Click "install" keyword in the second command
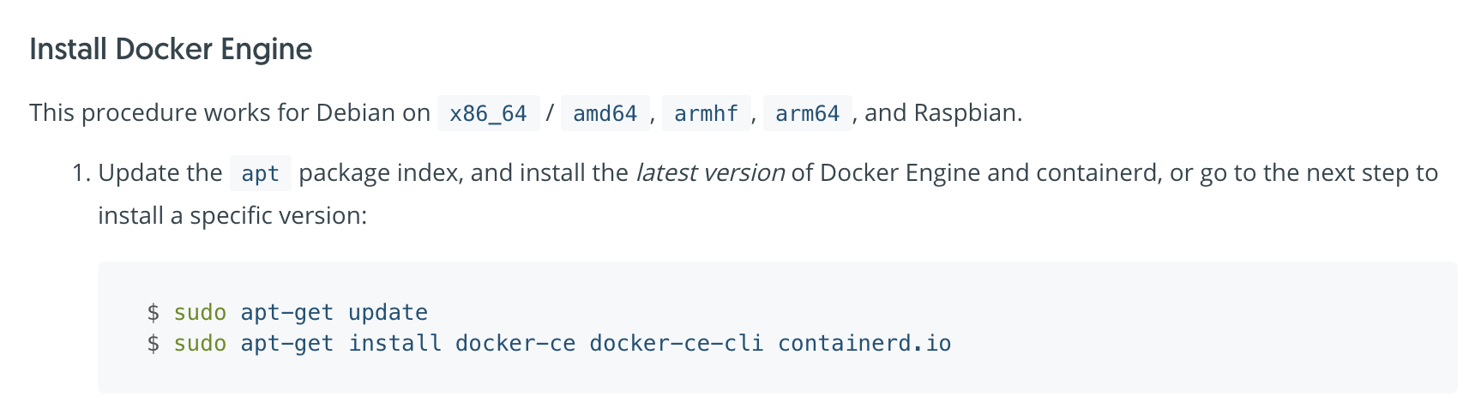The image size is (1463, 403). pos(394,344)
